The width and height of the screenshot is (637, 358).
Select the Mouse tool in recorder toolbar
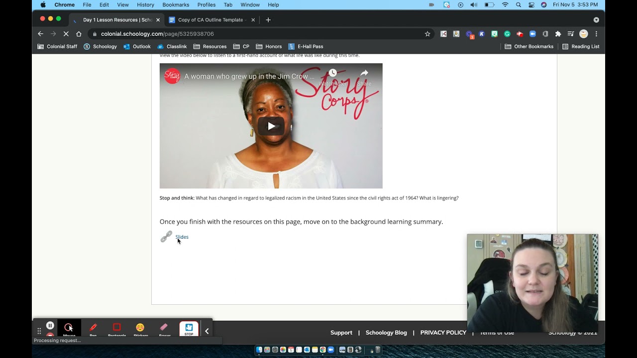69,329
